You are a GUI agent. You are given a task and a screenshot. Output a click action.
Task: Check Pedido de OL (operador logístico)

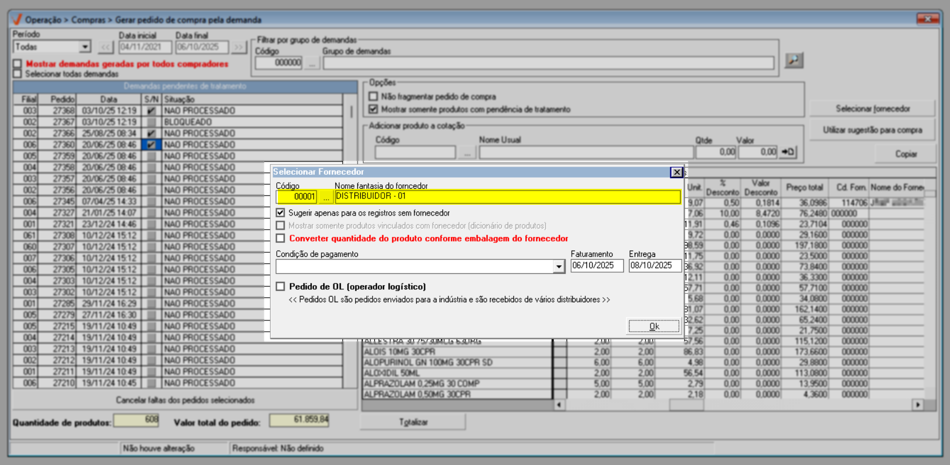click(x=280, y=286)
